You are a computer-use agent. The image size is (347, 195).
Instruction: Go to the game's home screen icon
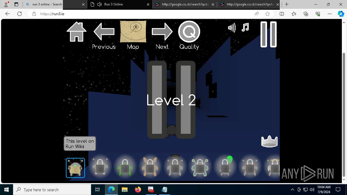tap(77, 32)
